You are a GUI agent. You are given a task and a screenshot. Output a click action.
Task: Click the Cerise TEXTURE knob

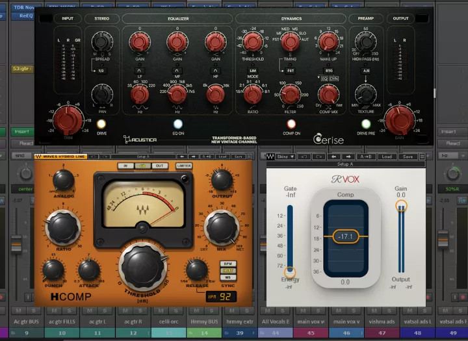click(x=365, y=94)
